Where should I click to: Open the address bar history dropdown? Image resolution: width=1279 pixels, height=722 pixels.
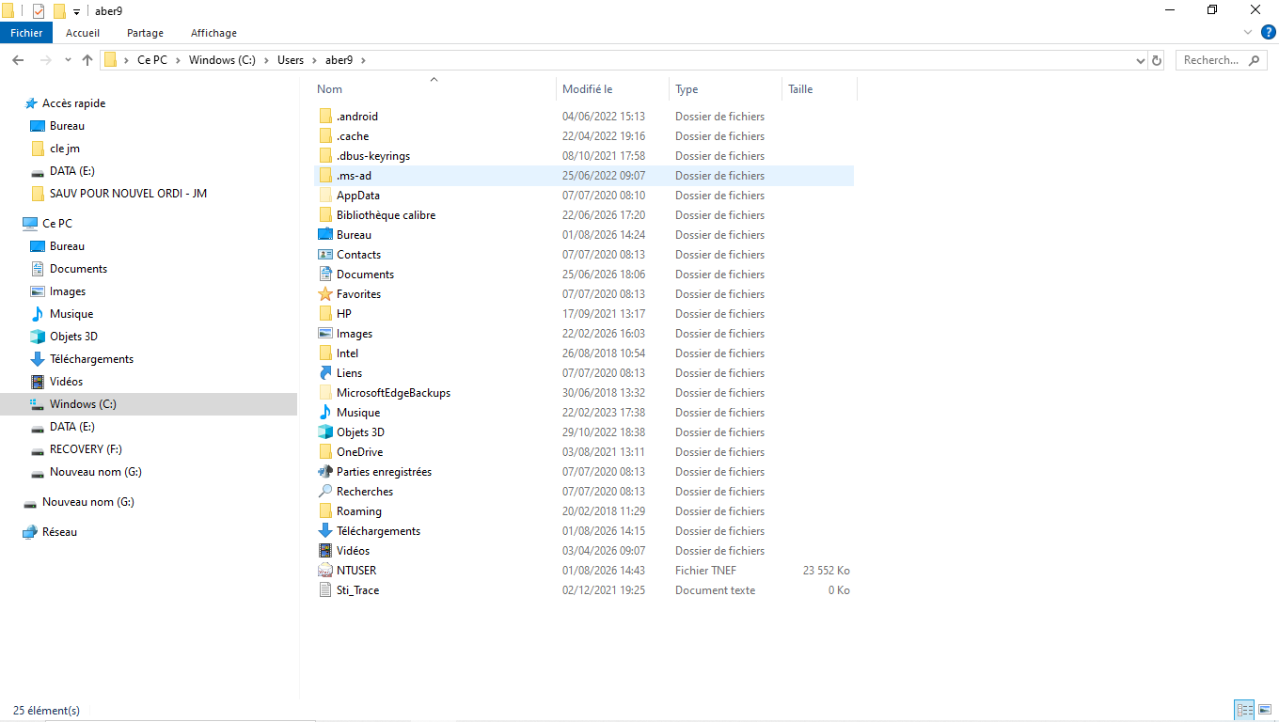coord(1141,60)
